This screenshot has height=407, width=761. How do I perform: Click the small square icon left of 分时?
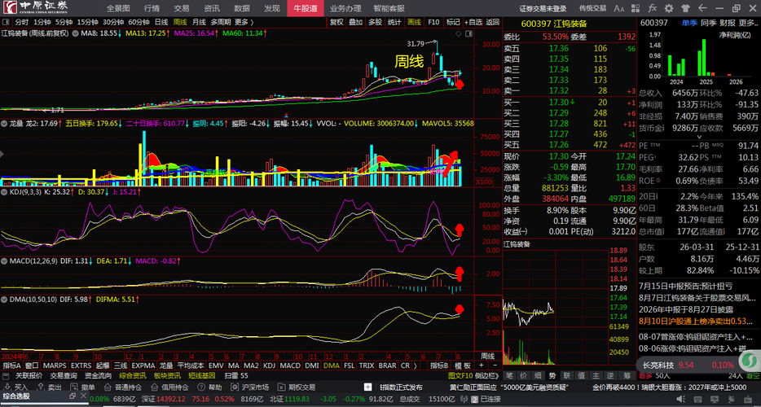coord(6,22)
